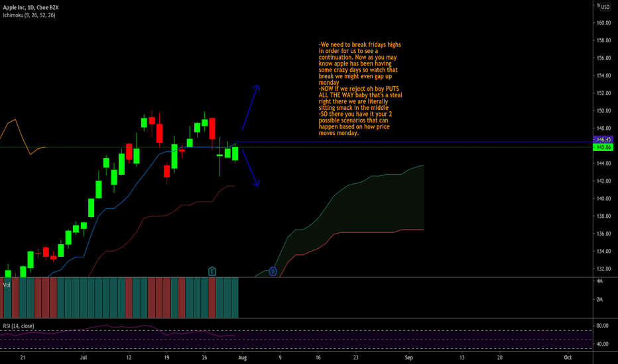
Task: Click 158.00 on the price axis
Action: click(x=603, y=40)
